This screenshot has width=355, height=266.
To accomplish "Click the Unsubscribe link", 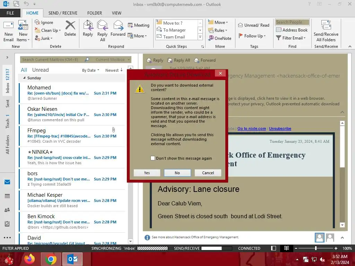I will tap(280, 128).
